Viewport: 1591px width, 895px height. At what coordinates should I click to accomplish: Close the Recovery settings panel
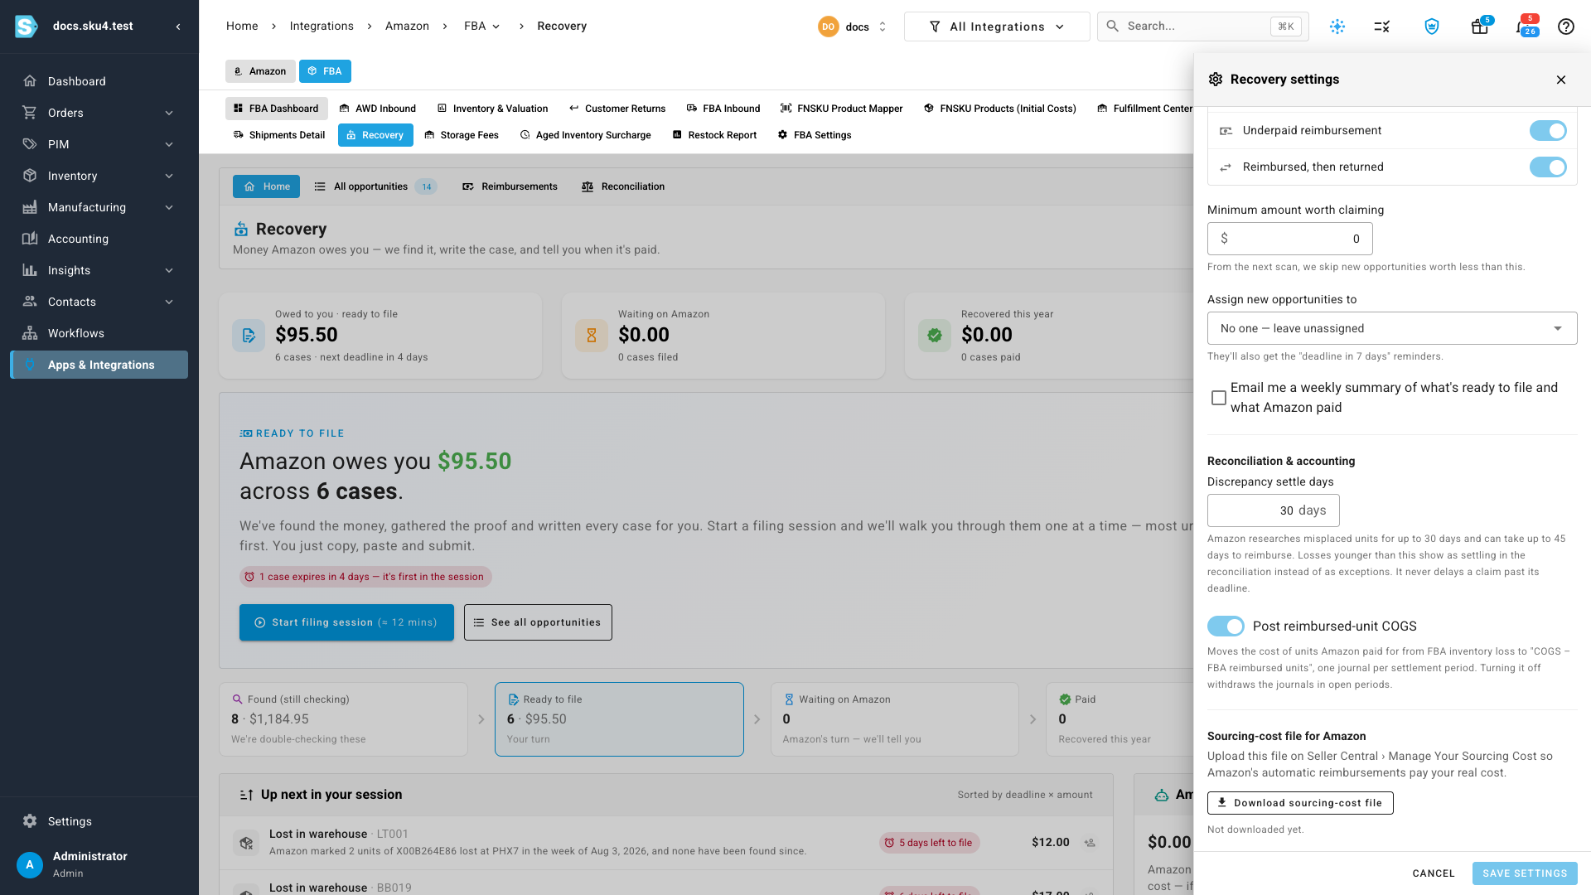[x=1560, y=80]
